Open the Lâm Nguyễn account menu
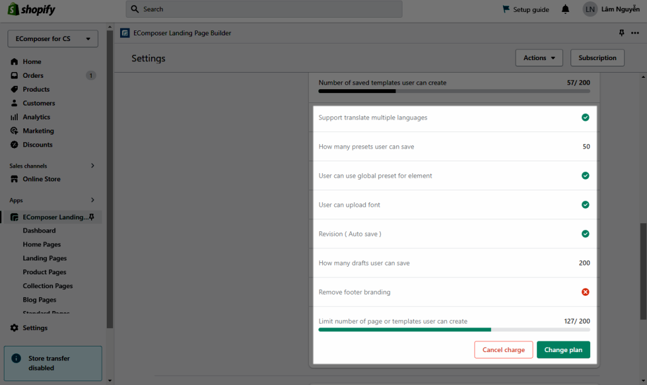647x385 pixels. [620, 9]
